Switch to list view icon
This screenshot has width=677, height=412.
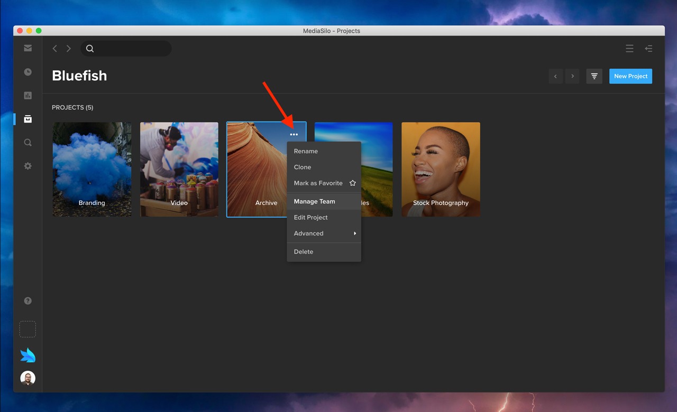(629, 49)
